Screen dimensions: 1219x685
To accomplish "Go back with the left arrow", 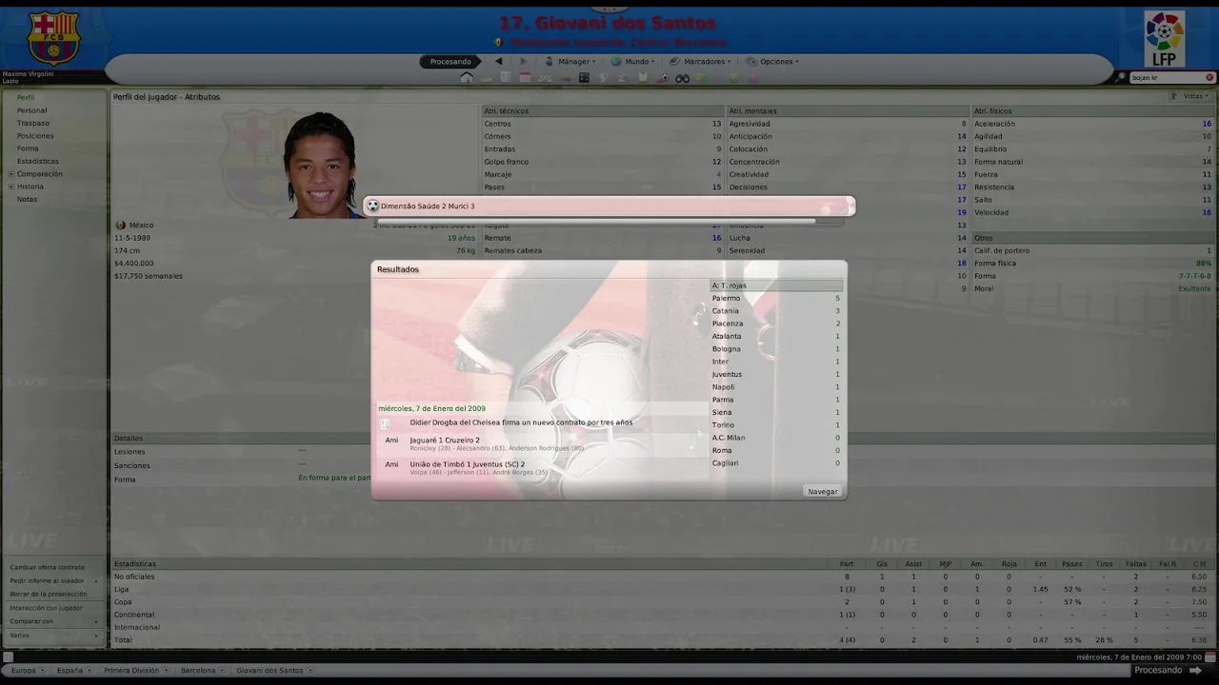I will click(x=498, y=61).
